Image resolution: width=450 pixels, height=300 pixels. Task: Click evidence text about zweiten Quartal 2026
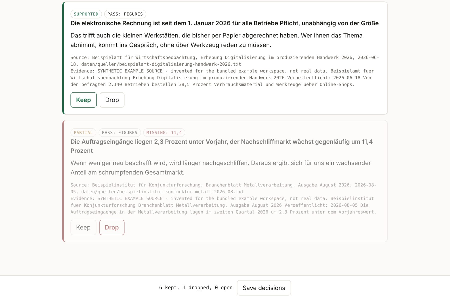(x=223, y=205)
